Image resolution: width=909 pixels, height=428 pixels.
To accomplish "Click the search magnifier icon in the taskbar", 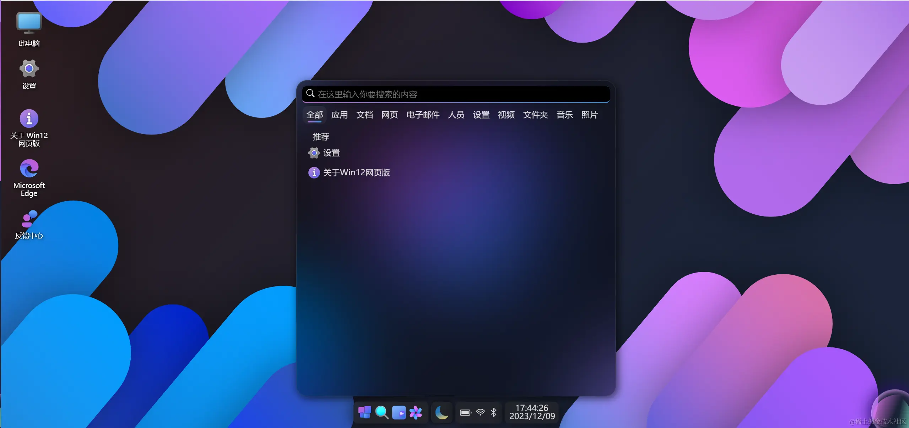I will click(382, 412).
